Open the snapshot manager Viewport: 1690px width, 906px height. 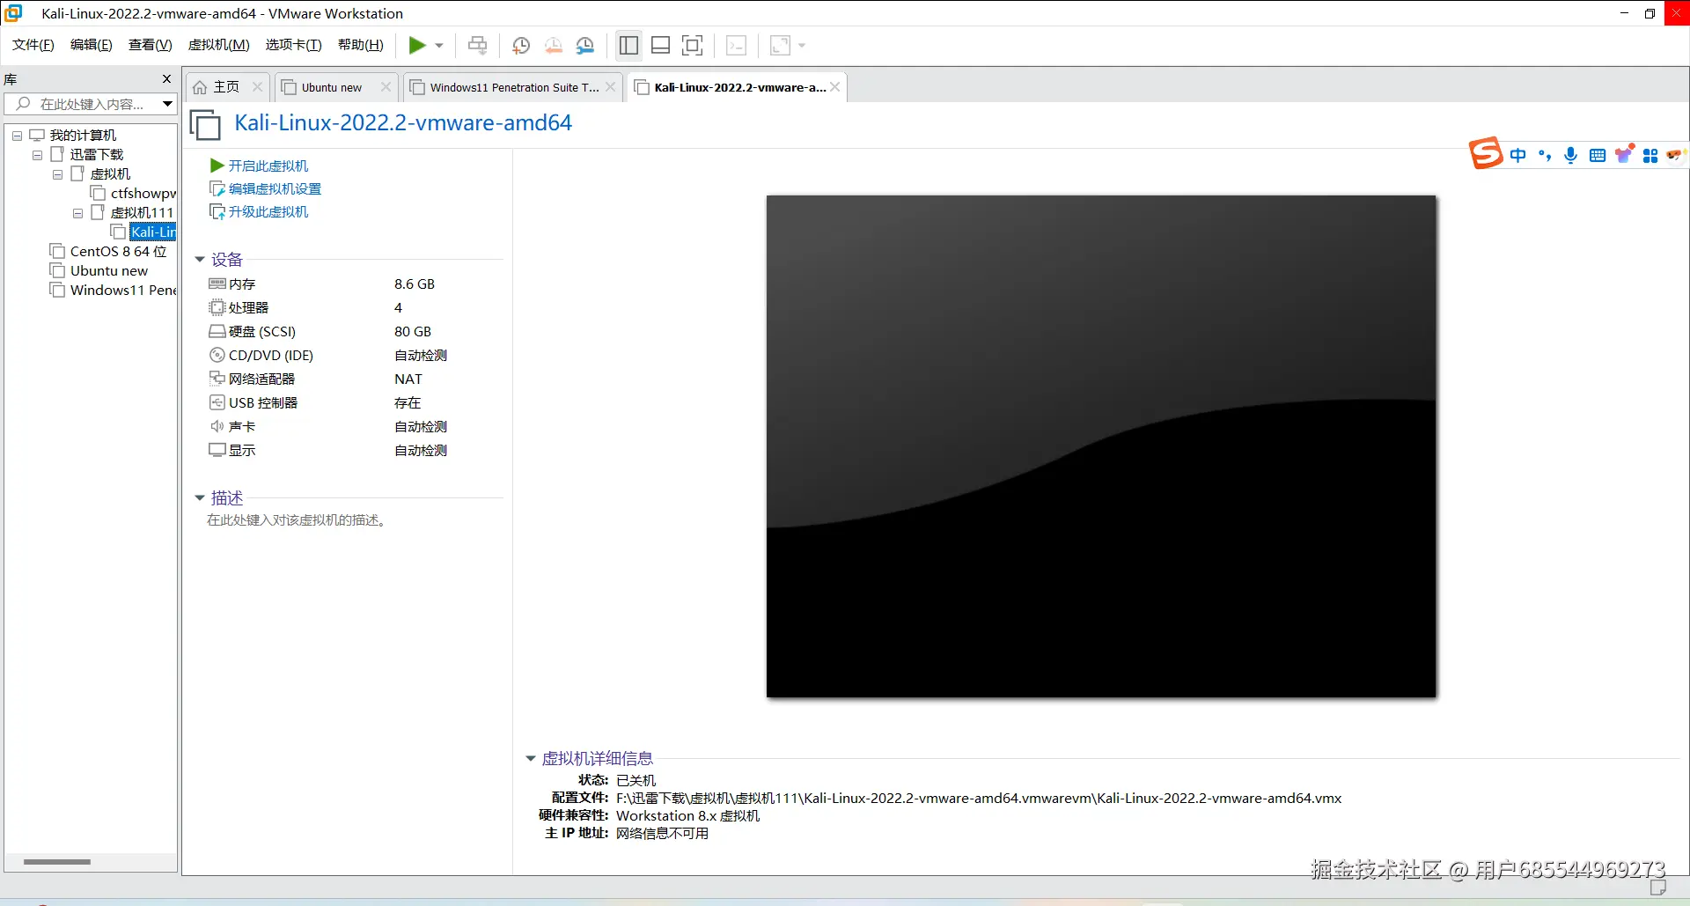[586, 46]
